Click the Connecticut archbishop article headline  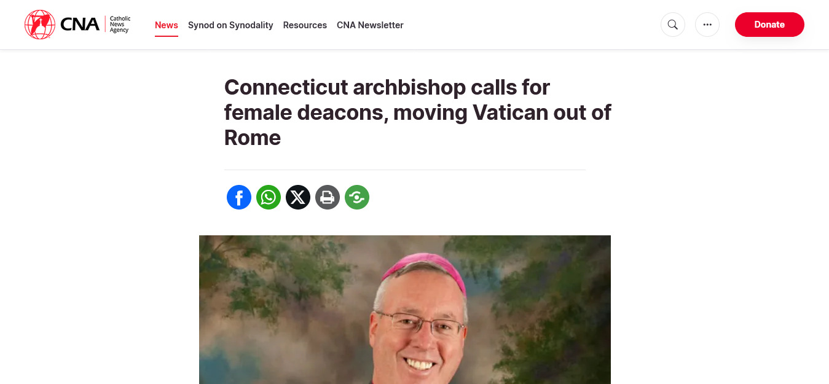pyautogui.click(x=418, y=112)
